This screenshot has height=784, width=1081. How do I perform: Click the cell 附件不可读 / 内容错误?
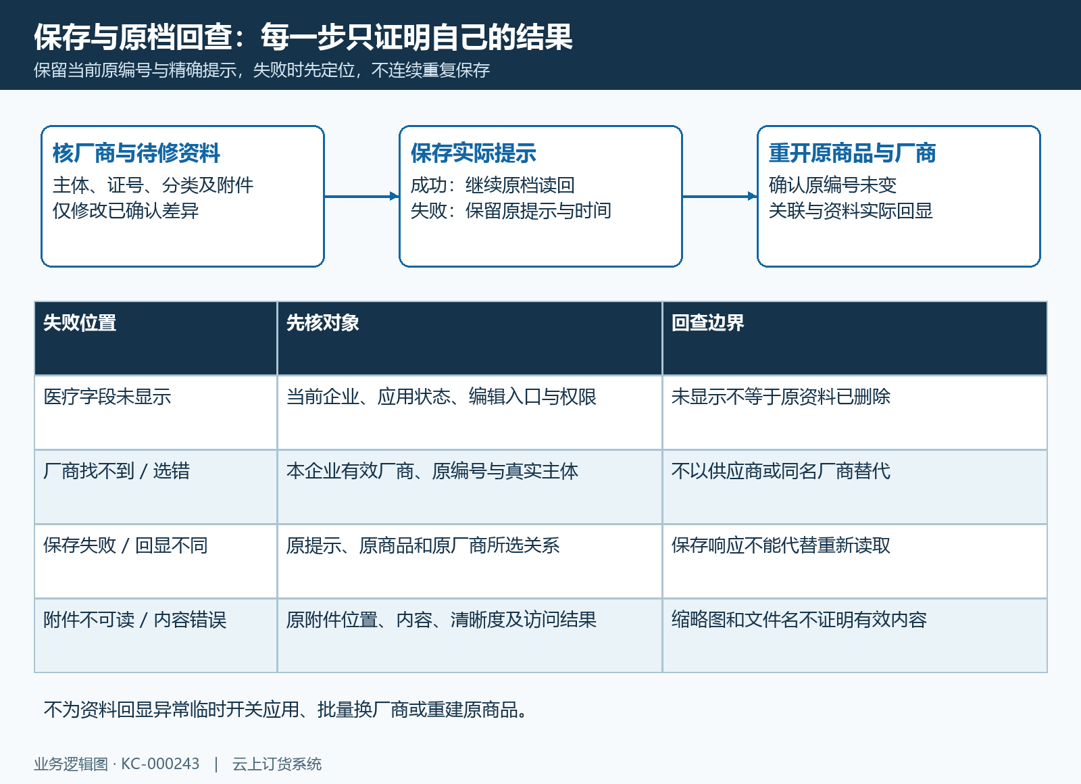pos(156,635)
